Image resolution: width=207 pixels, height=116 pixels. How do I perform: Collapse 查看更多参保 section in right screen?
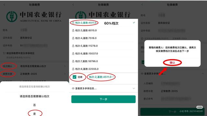[203, 73]
